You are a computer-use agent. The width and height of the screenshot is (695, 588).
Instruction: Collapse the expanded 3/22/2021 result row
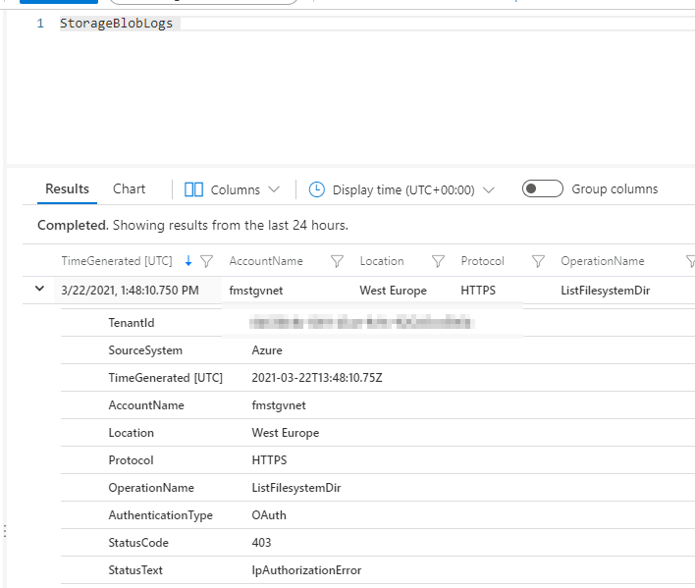pos(39,289)
